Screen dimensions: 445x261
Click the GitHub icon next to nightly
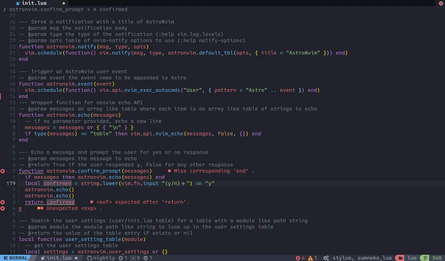[90, 258]
